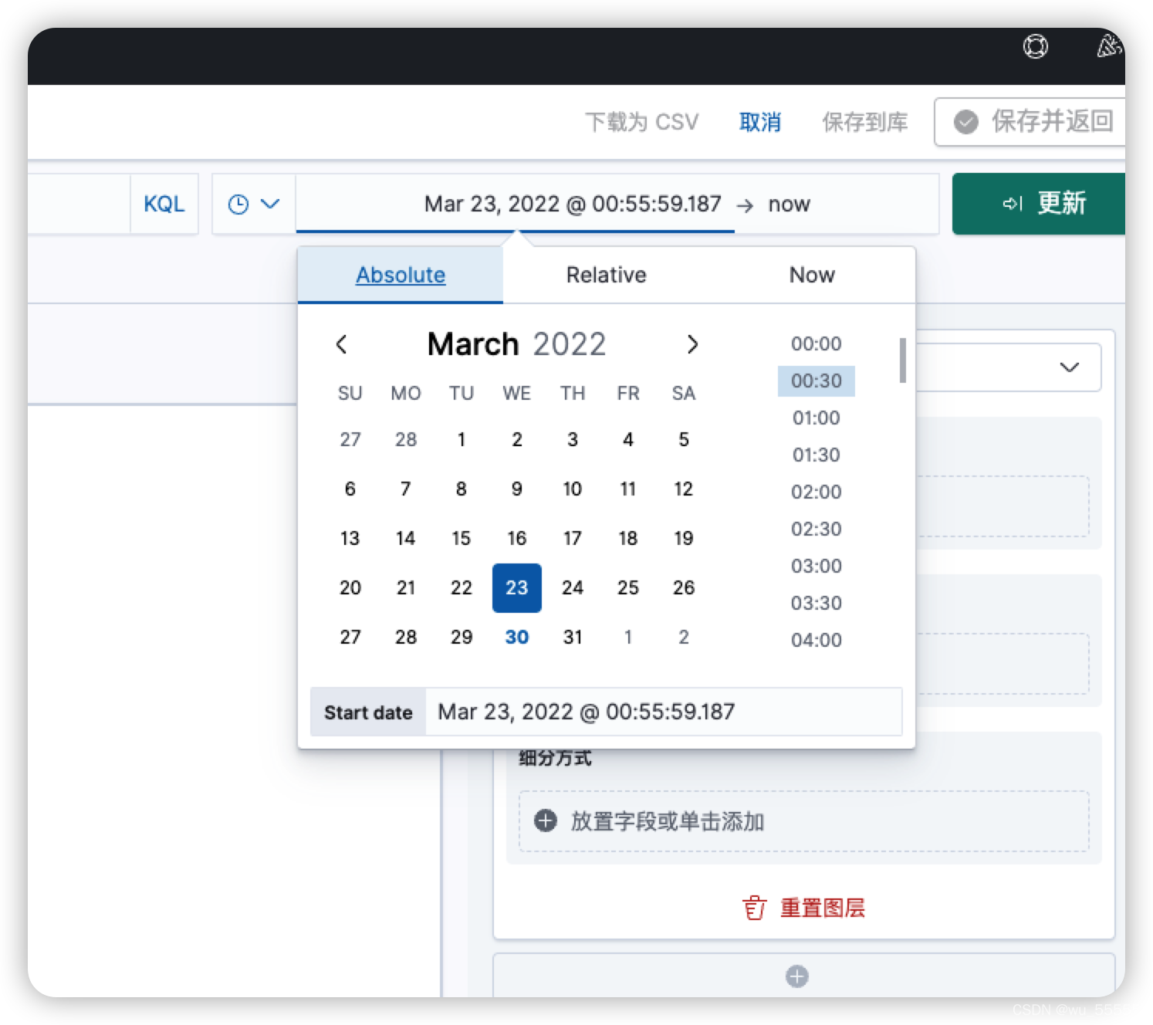Select March 23 on the calendar
Screen dimensions: 1153x1025
(x=517, y=588)
